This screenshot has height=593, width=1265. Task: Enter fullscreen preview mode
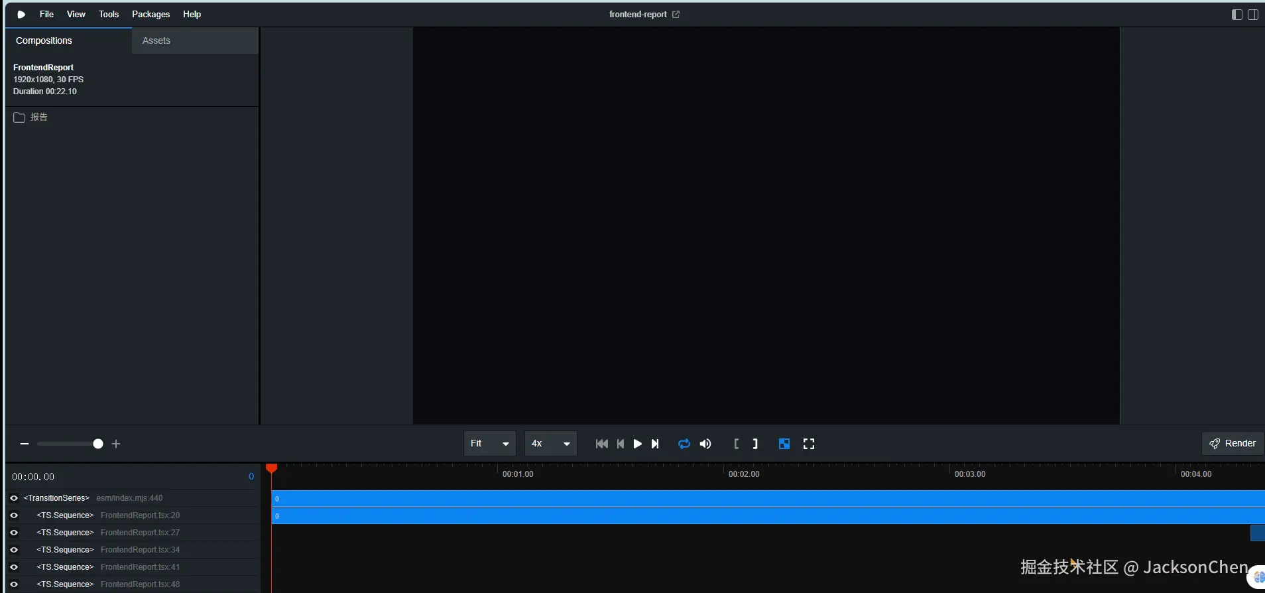808,444
